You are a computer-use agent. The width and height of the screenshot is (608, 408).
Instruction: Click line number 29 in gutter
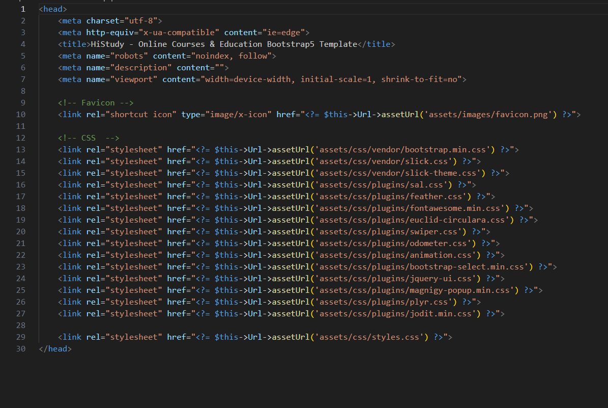pos(20,337)
